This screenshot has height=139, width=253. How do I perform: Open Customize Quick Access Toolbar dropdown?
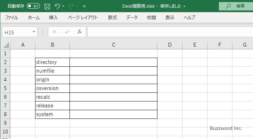tap(84, 6)
